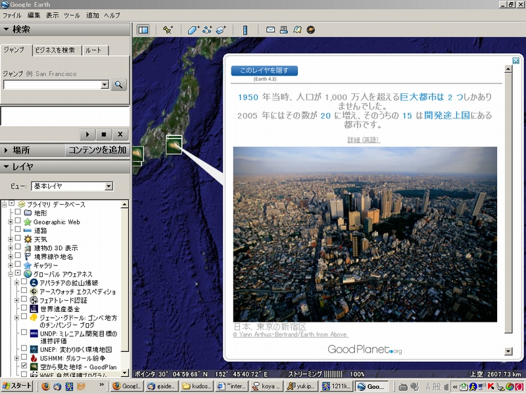
Task: Enable the 道路 layer checkbox
Action: [x=18, y=230]
